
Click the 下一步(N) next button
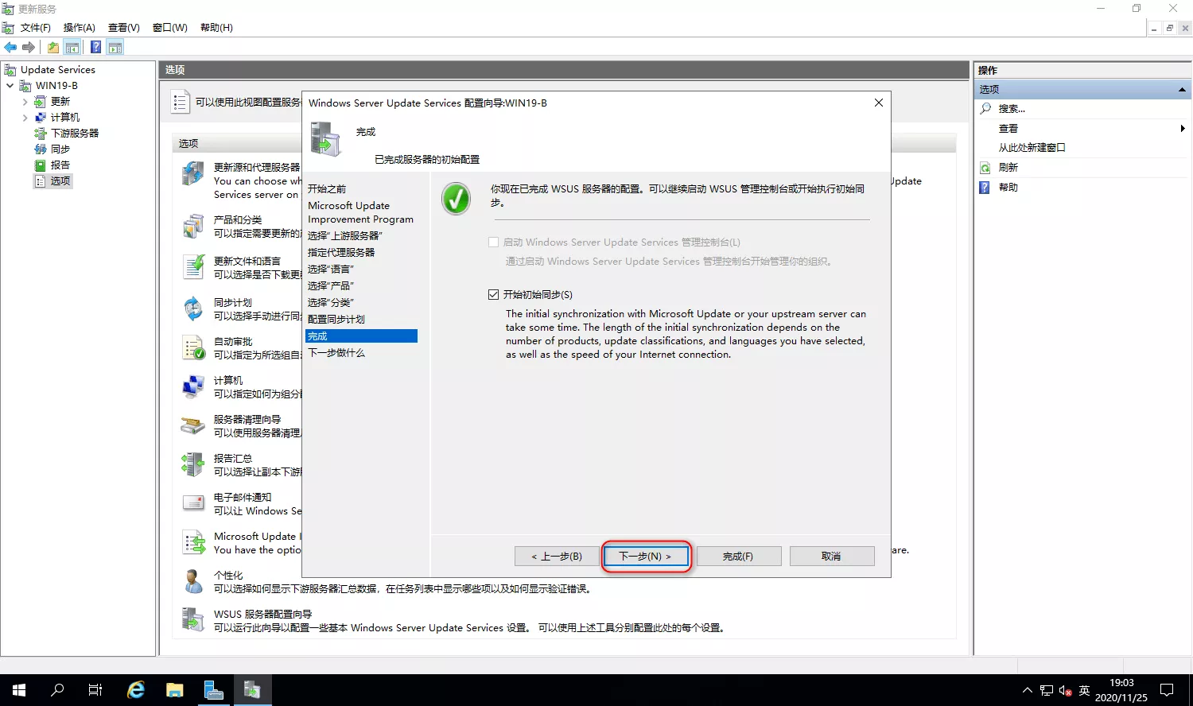coord(645,556)
